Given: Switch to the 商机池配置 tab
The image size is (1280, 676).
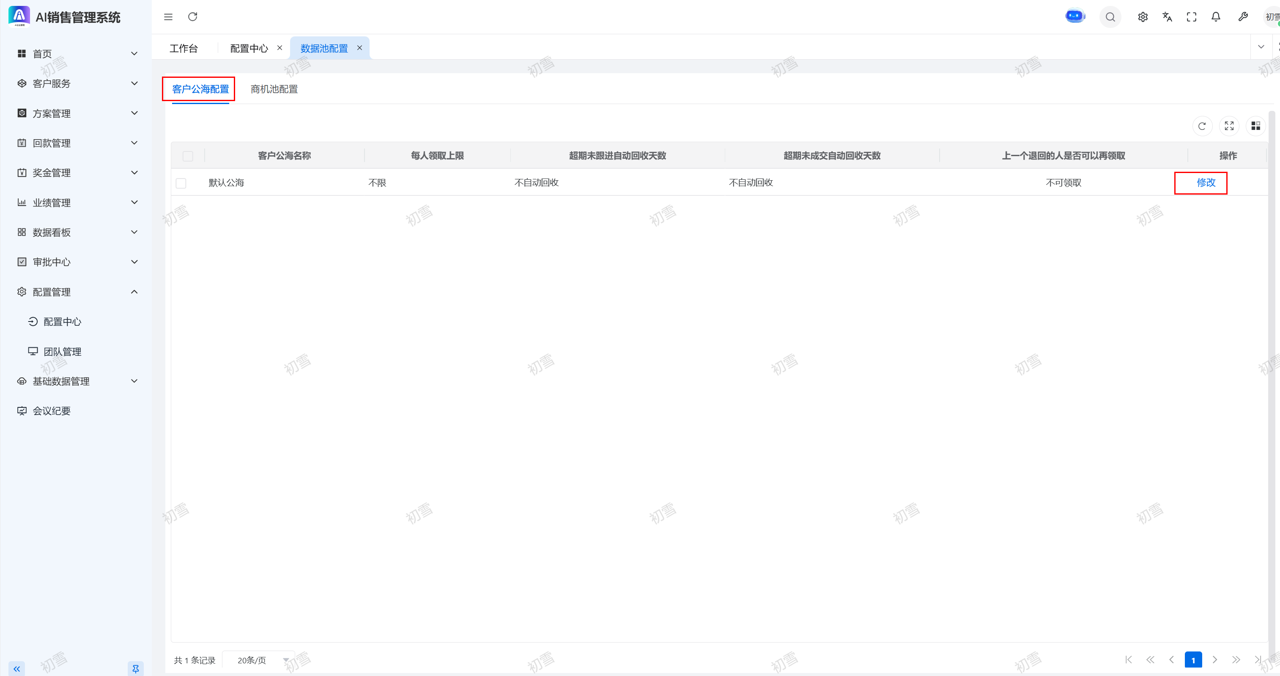Looking at the screenshot, I should coord(274,90).
